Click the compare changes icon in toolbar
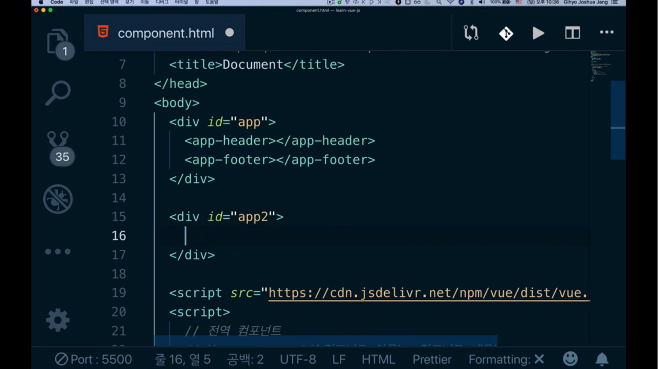The height and width of the screenshot is (369, 658). pos(471,33)
